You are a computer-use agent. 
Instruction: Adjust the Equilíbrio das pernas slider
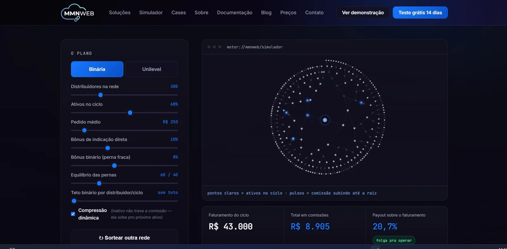tap(125, 183)
